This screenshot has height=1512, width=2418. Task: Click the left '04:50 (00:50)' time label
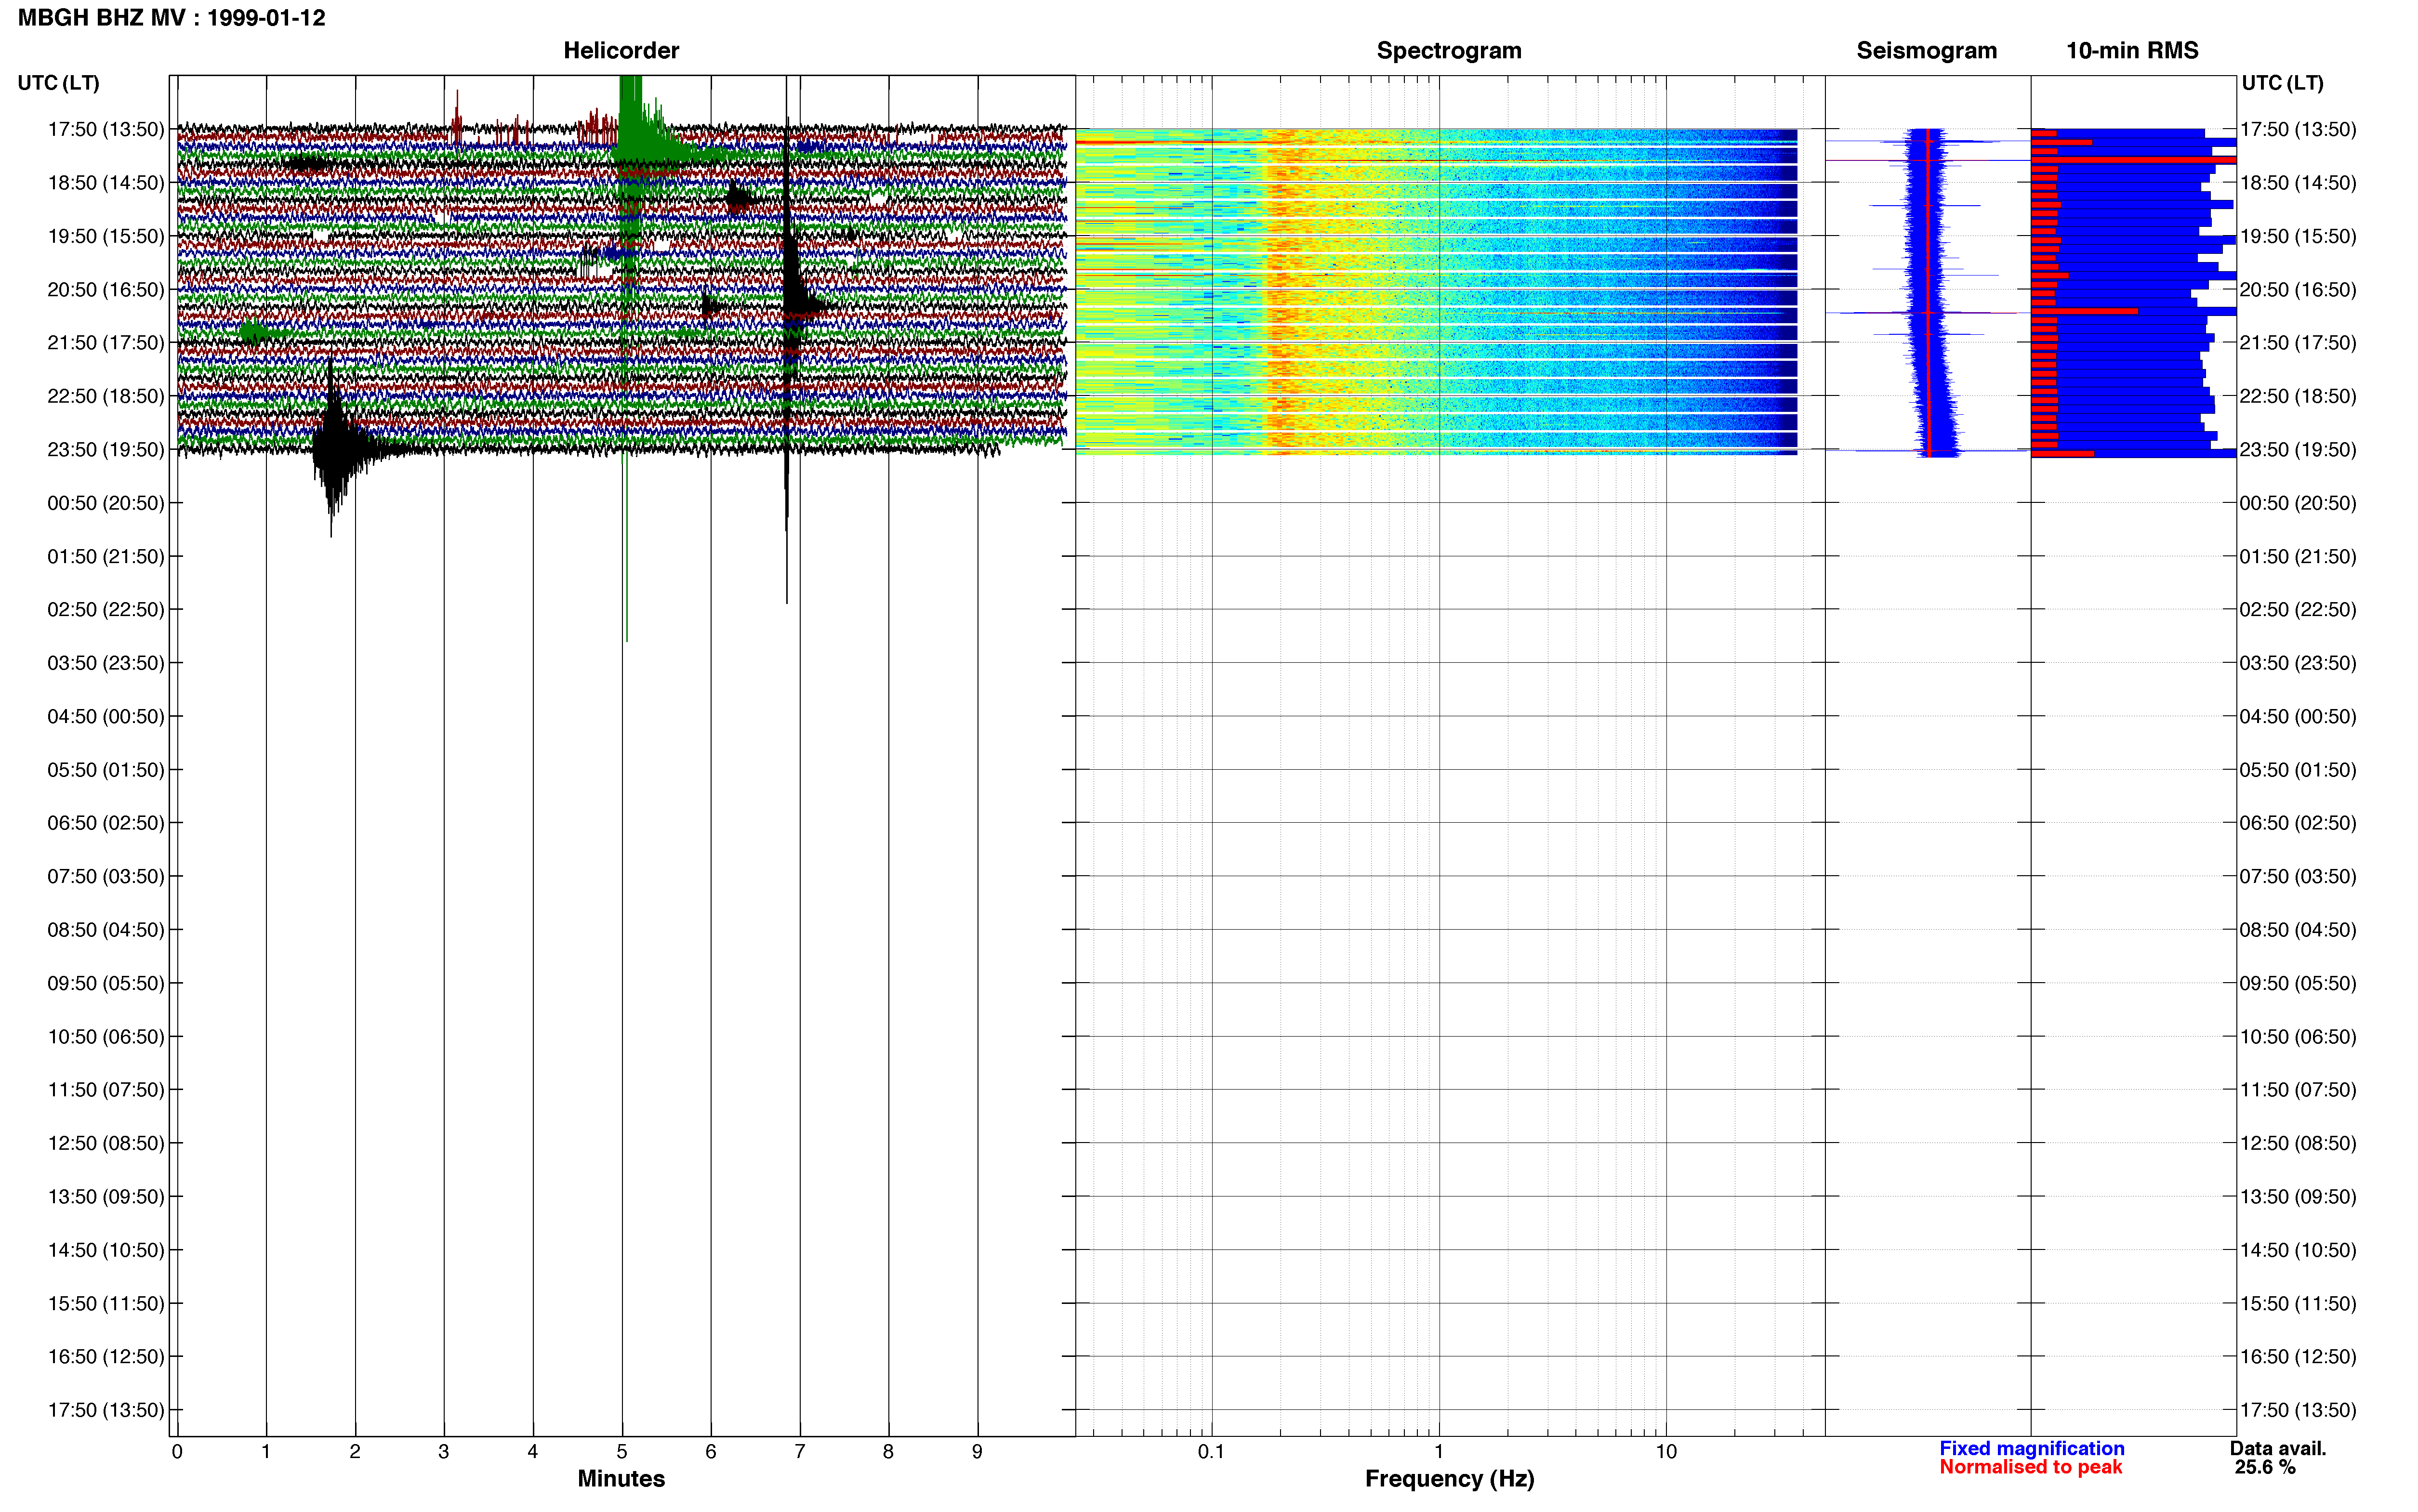106,717
